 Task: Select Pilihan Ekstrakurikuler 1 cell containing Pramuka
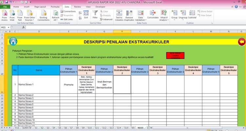click(69, 84)
